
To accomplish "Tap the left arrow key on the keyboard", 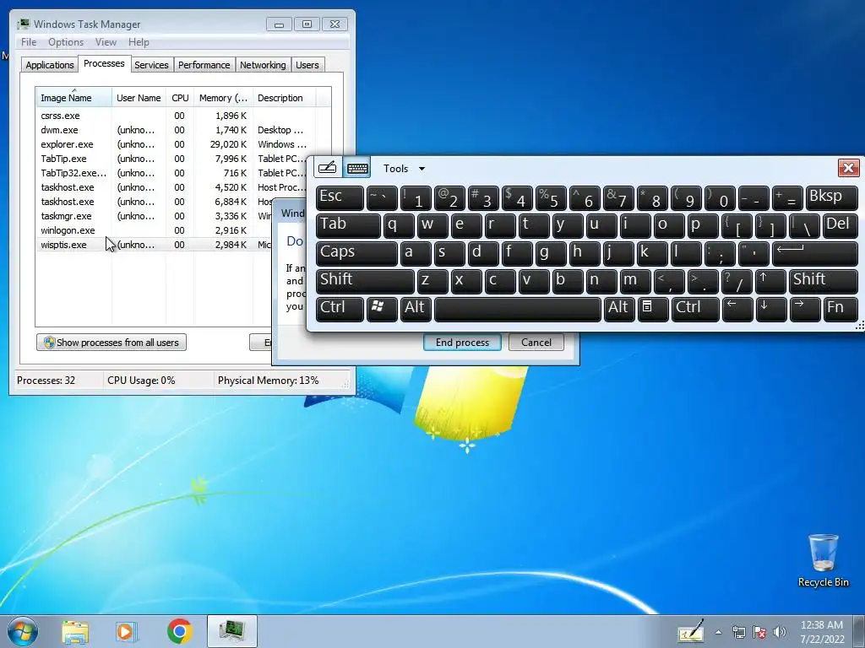I will point(737,309).
